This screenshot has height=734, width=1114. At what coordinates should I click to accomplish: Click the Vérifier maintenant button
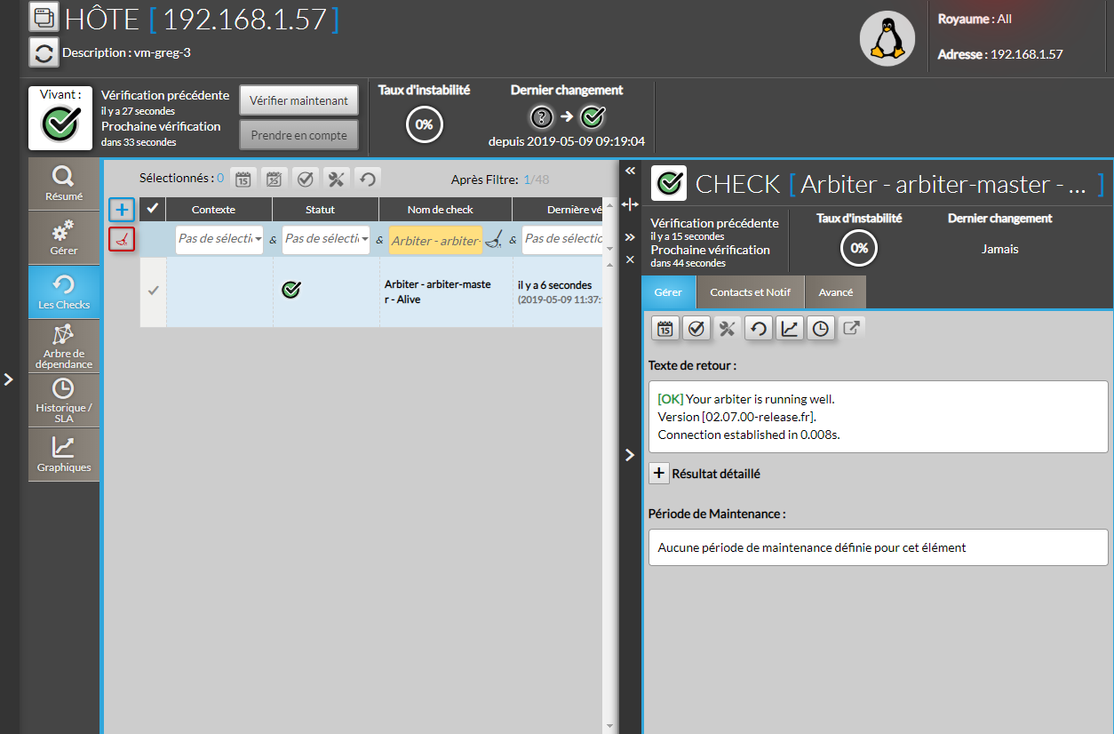click(298, 100)
